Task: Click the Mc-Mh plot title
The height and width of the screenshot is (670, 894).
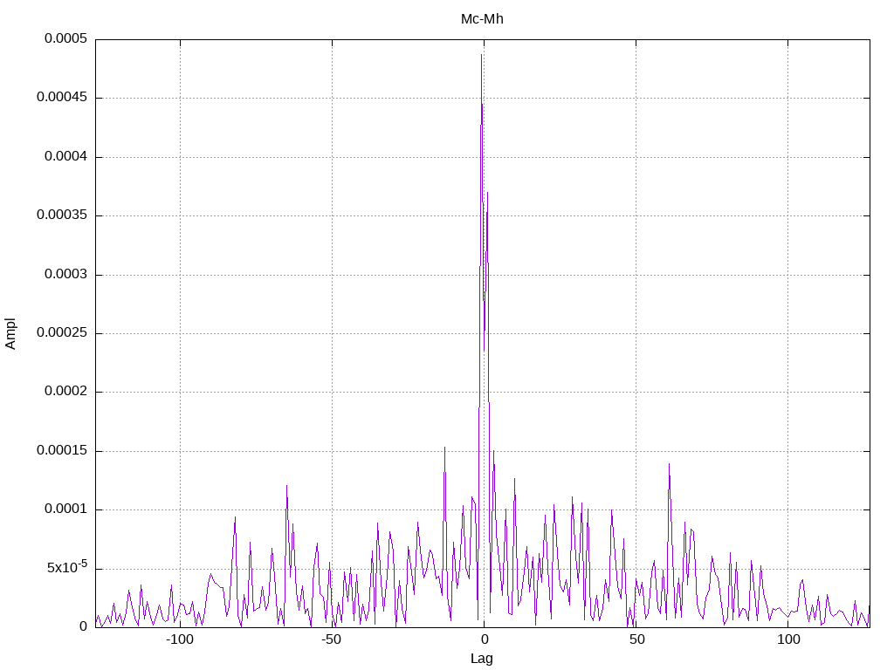Action: tap(482, 19)
